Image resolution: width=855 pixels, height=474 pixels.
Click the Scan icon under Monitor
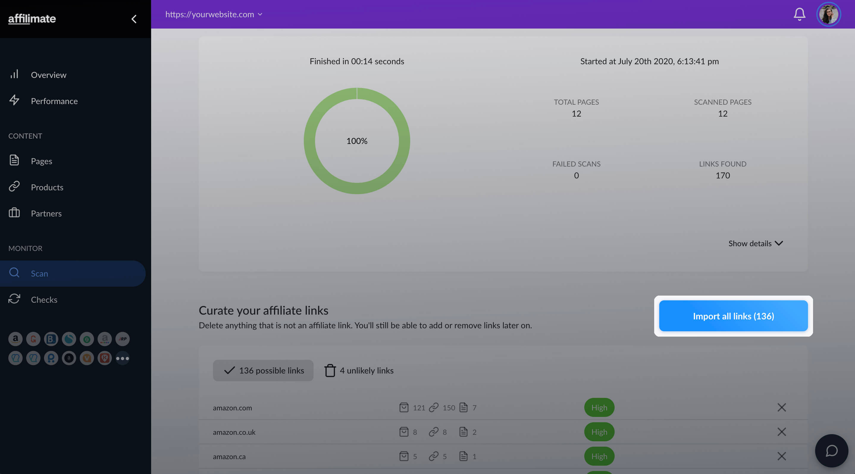14,273
